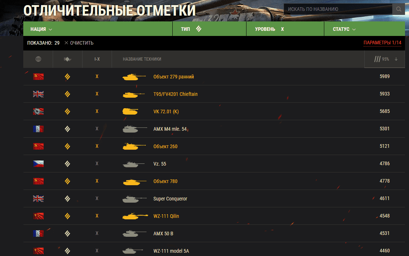
Task: Click the UK flag for T95/FV4201 Chieftain
Action: pos(38,94)
